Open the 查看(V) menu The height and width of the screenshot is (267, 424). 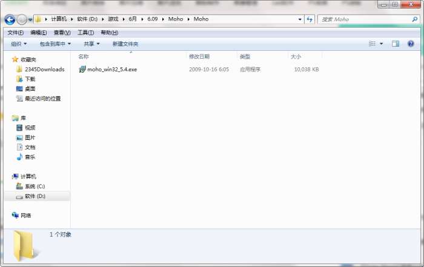click(x=62, y=33)
